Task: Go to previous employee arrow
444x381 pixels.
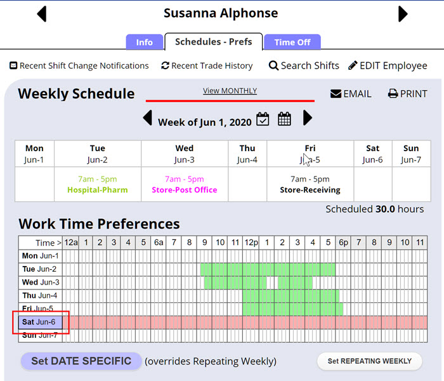Action: pos(42,13)
